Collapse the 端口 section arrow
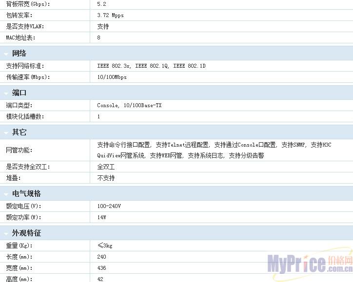The width and height of the screenshot is (353, 282). 6,94
